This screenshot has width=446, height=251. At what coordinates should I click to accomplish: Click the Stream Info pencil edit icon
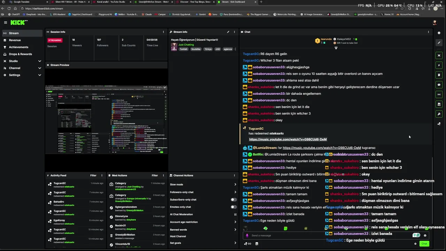228,32
